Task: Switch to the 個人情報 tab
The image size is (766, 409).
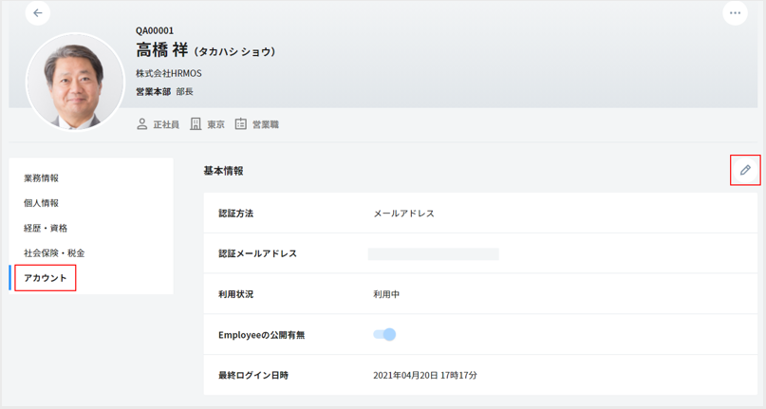Action: (41, 203)
